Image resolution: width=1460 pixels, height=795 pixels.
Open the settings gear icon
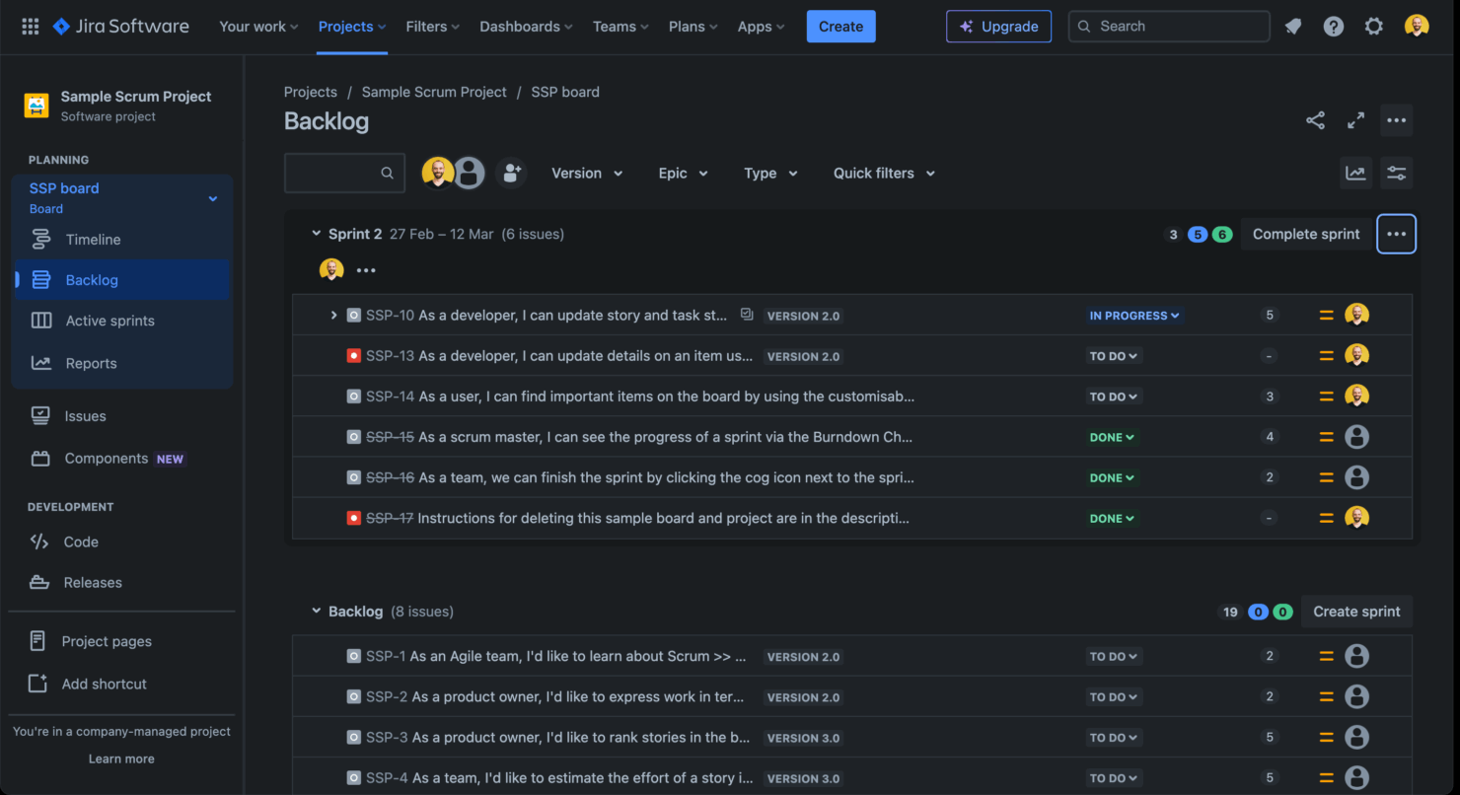[1374, 27]
